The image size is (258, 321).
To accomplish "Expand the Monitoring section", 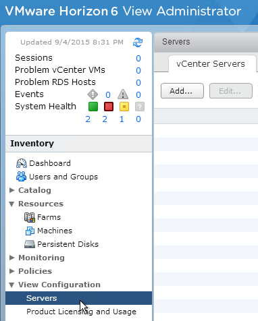I will 12,258.
